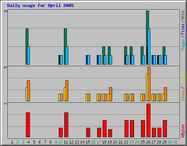
Task: Click green day label "2" on the x-axis
Action: (18, 142)
